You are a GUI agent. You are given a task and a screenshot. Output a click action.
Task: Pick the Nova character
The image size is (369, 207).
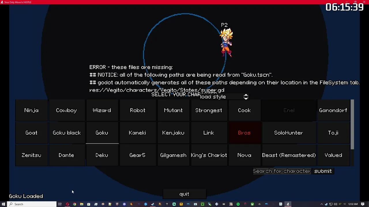click(x=244, y=155)
